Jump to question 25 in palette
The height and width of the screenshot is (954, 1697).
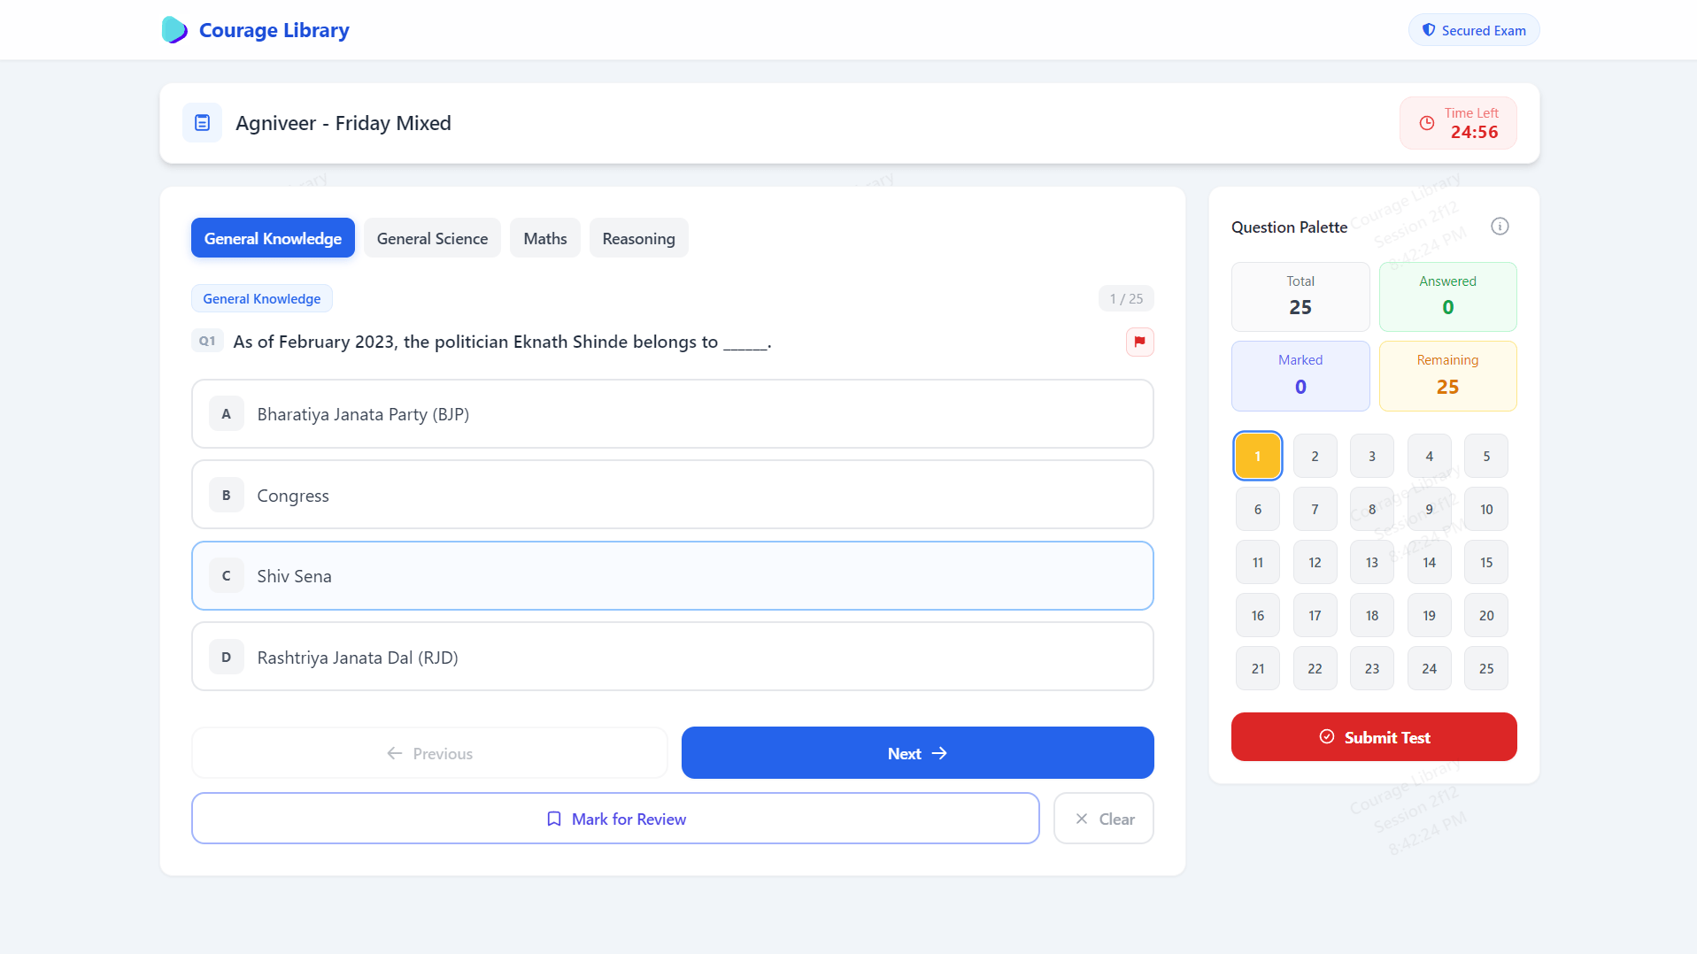(x=1486, y=669)
